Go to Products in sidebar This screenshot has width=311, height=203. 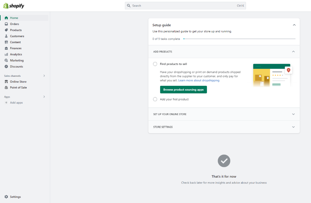click(24, 30)
